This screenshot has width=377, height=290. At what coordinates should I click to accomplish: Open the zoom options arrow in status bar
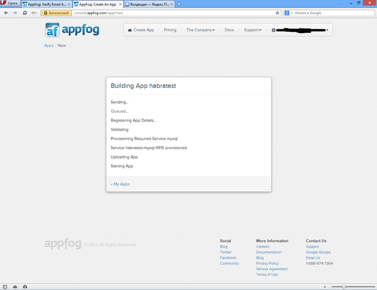coord(325,287)
